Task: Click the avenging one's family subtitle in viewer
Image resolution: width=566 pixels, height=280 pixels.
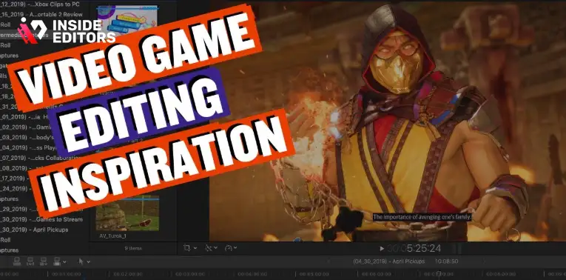Action: pyautogui.click(x=422, y=217)
